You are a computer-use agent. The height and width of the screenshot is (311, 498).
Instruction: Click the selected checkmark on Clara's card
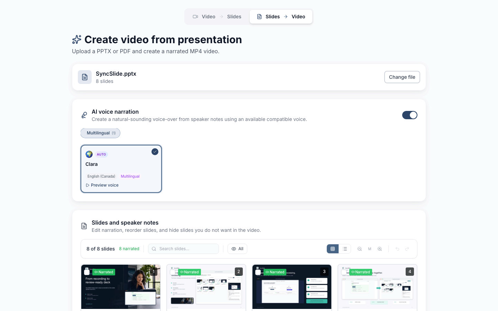click(x=155, y=152)
